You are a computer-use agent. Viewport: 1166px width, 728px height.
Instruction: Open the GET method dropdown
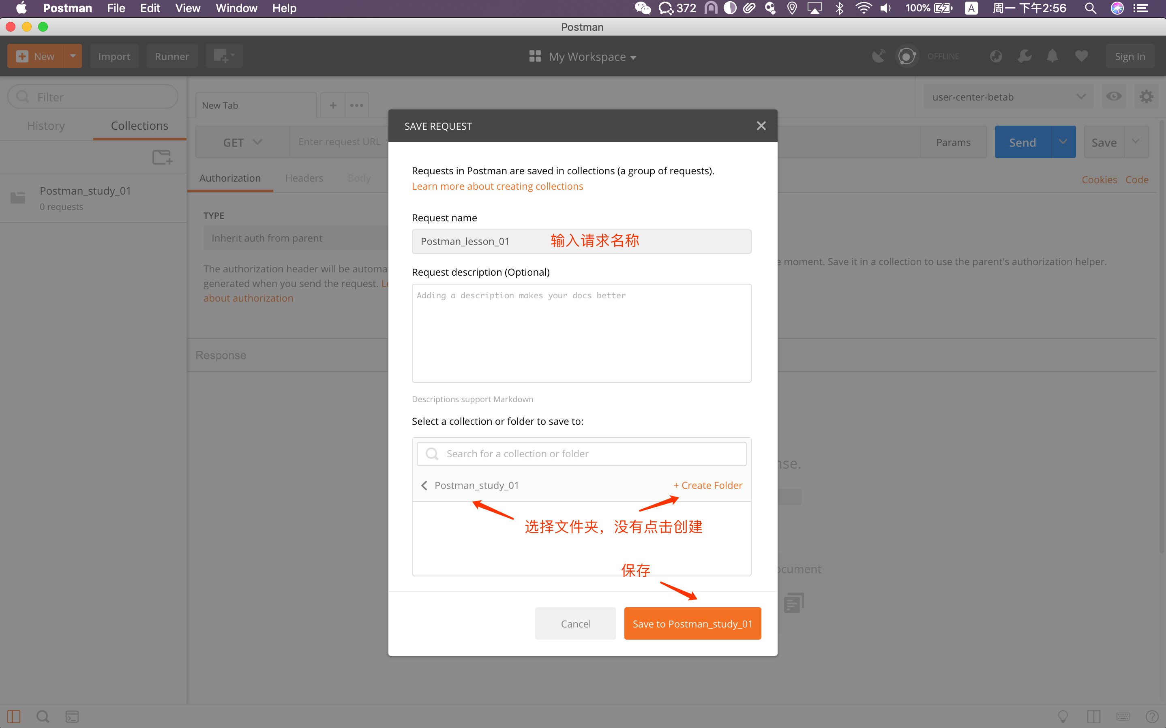click(x=242, y=142)
